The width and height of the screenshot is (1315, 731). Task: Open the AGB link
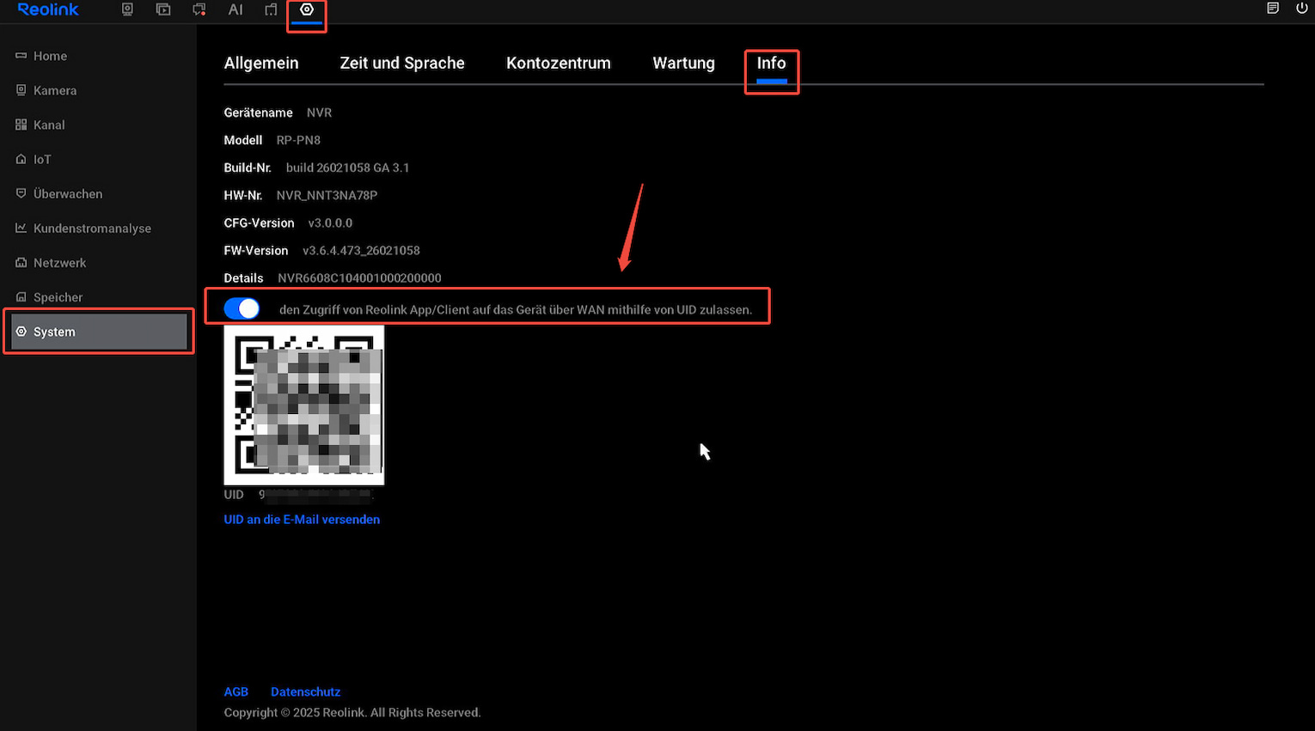pyautogui.click(x=235, y=691)
